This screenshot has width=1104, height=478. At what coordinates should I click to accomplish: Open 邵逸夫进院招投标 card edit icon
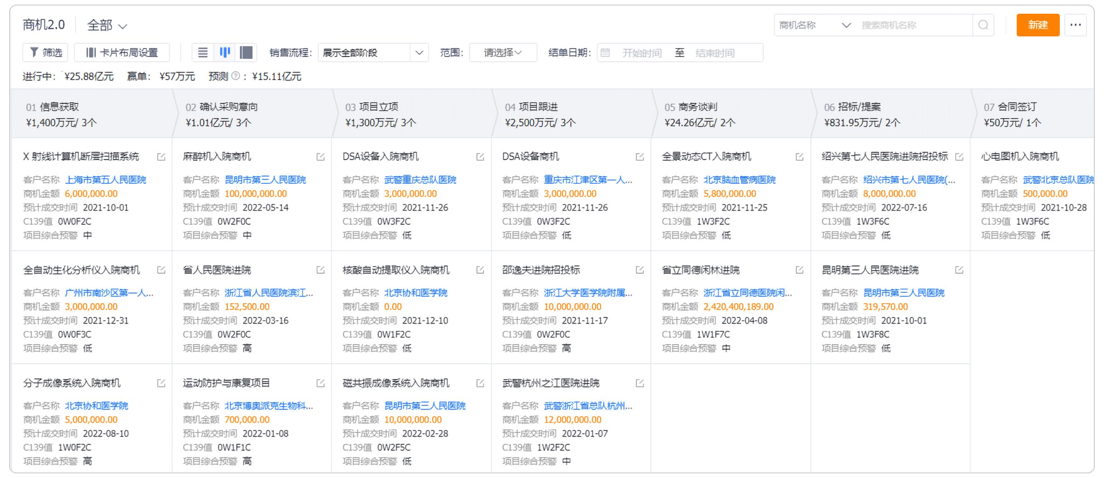coord(640,270)
